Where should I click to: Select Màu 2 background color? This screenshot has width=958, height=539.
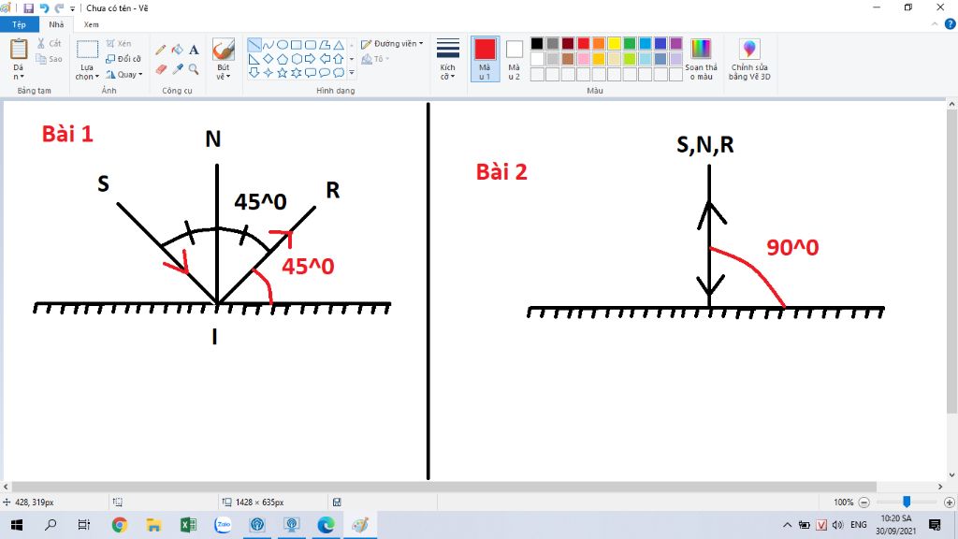(515, 59)
